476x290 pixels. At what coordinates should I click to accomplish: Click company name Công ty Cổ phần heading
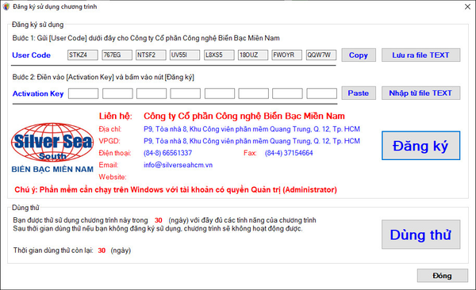point(244,116)
